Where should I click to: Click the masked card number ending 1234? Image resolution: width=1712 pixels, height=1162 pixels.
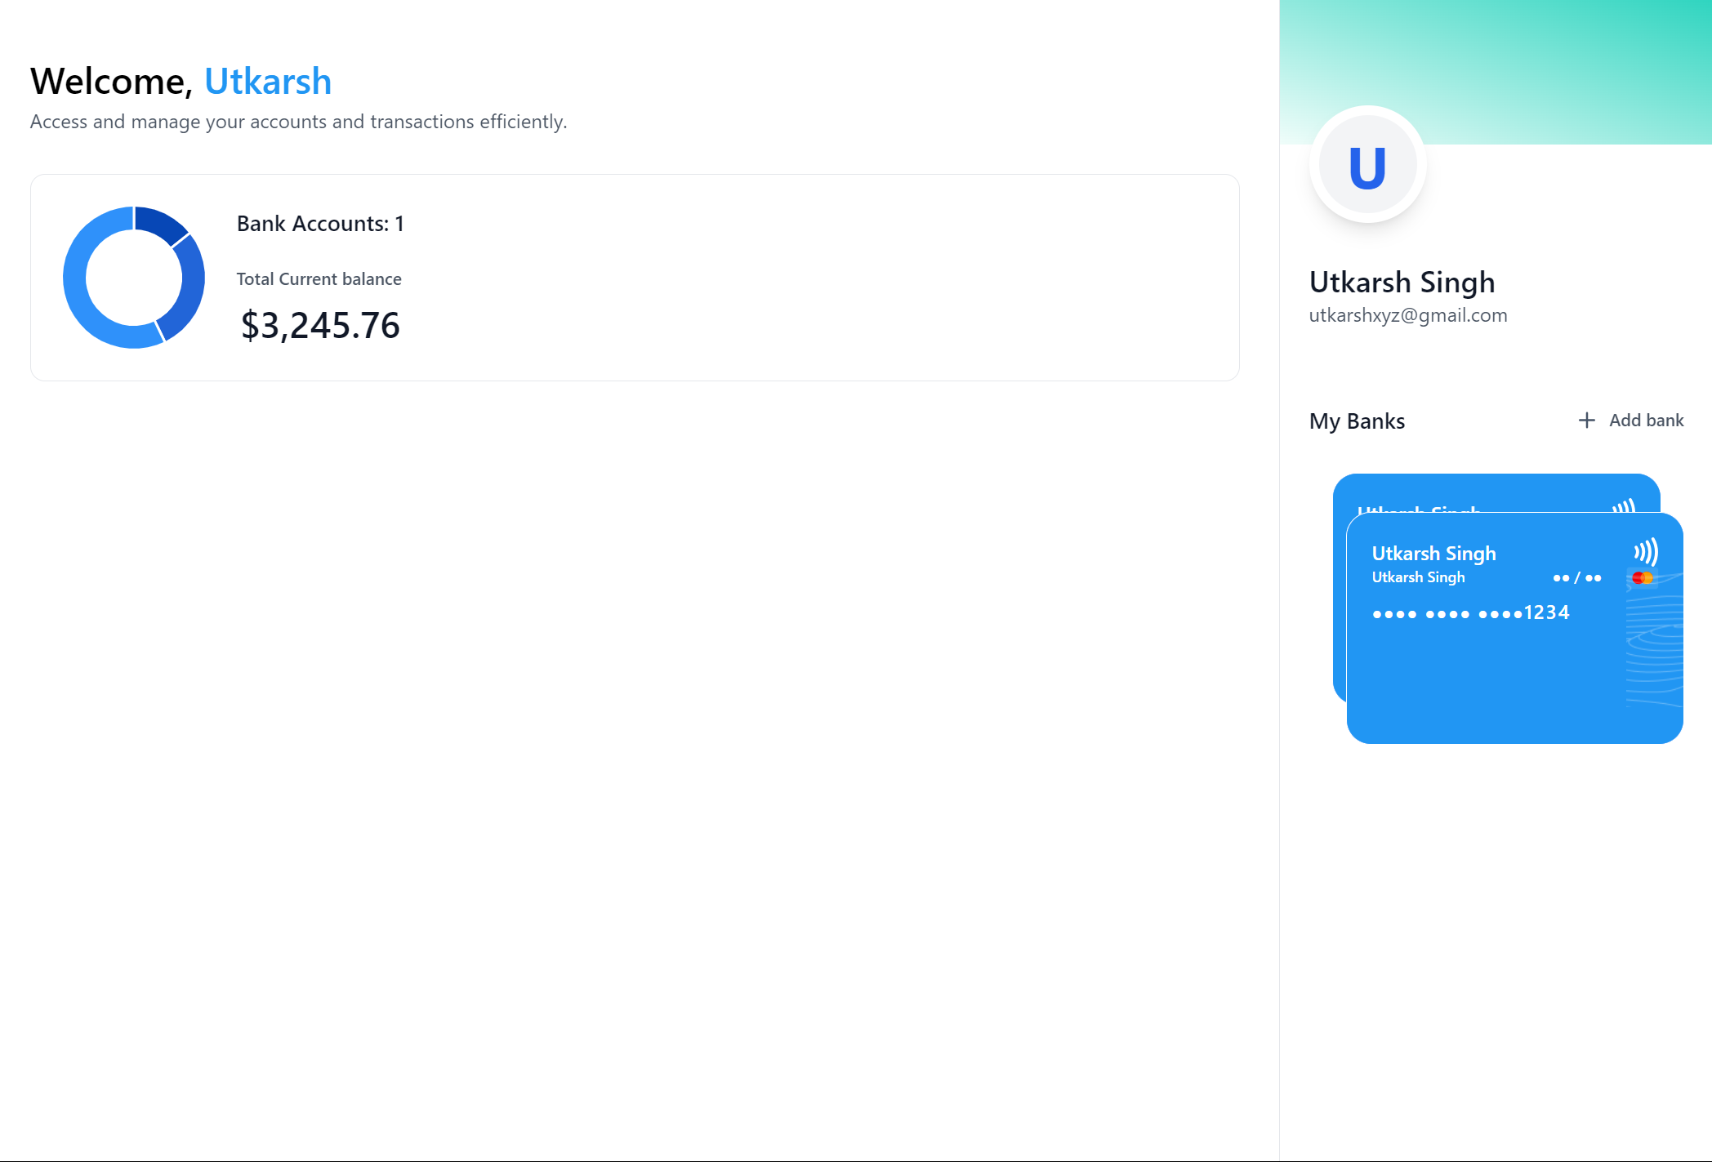[1470, 613]
